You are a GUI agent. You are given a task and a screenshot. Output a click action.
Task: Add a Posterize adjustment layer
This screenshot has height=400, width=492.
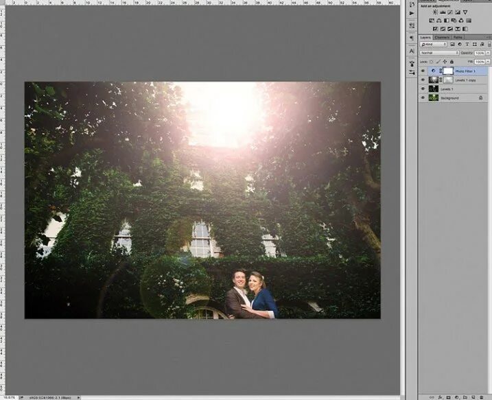[x=443, y=29]
